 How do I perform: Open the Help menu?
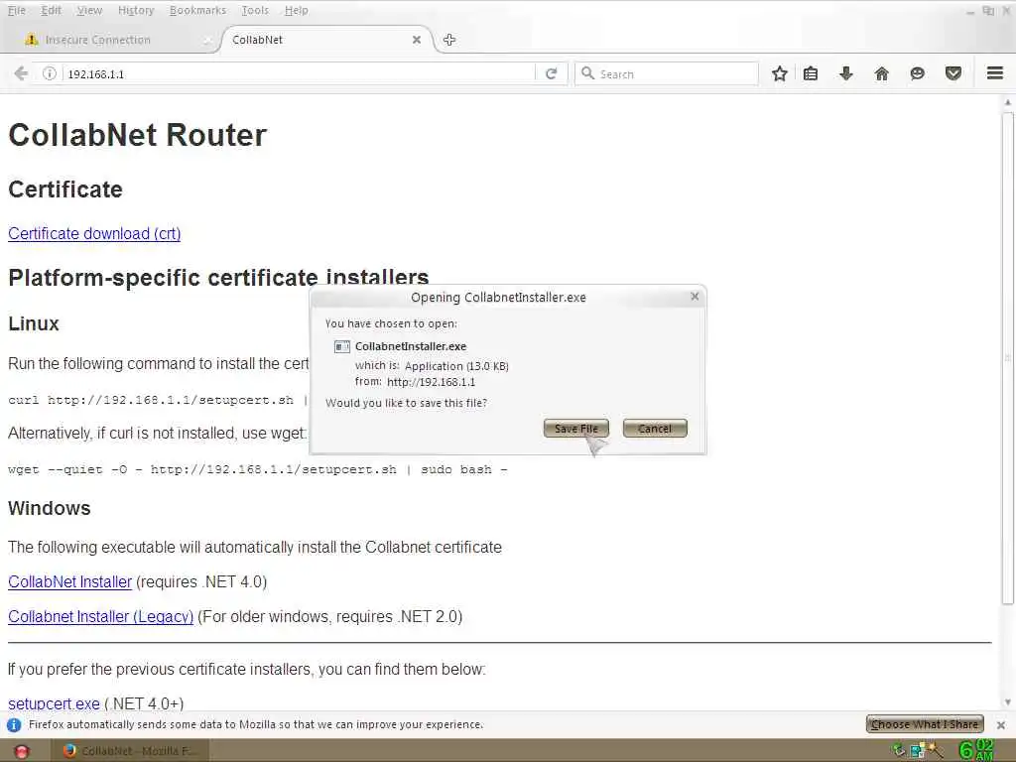(296, 10)
